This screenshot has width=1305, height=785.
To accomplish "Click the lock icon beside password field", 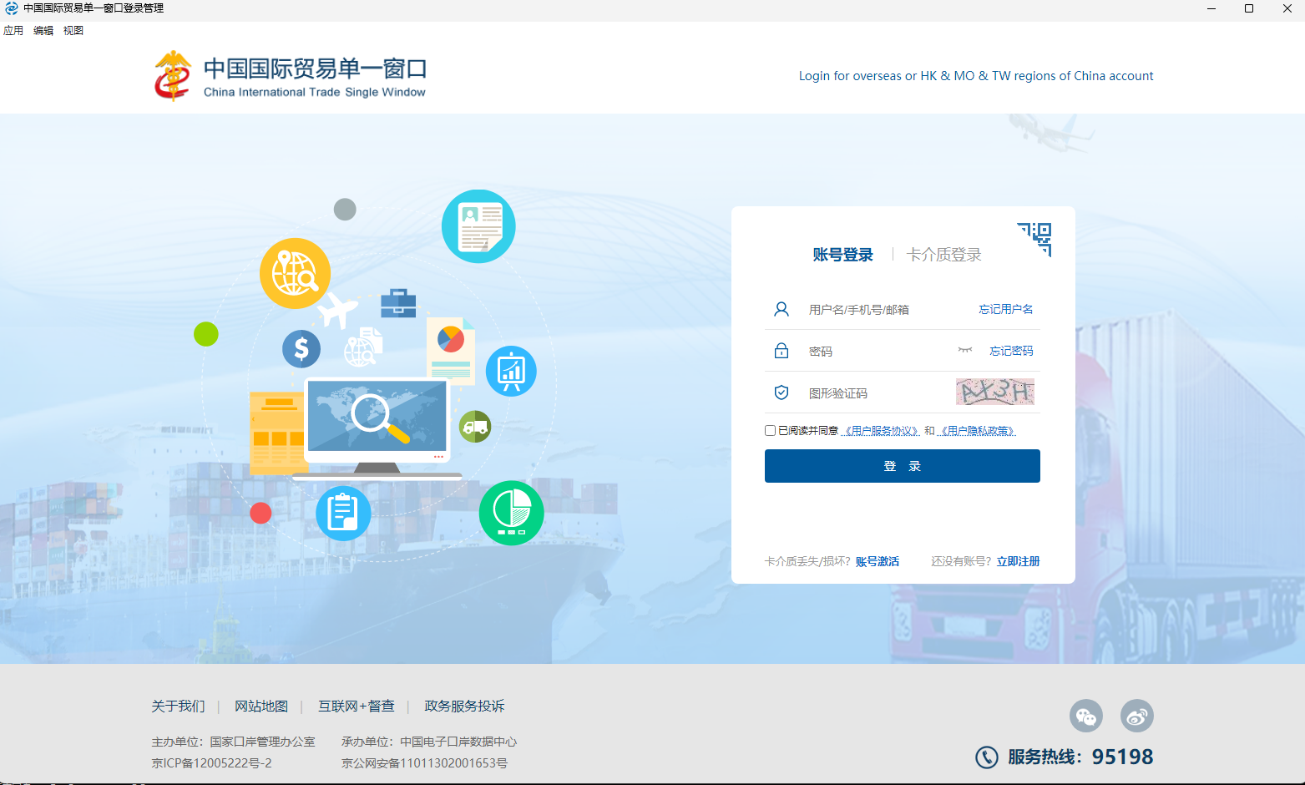I will (781, 351).
